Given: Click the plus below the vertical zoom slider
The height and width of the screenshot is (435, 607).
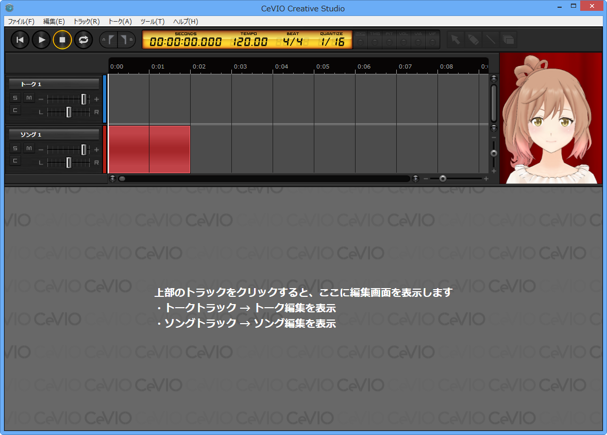Looking at the screenshot, I should coord(494,171).
